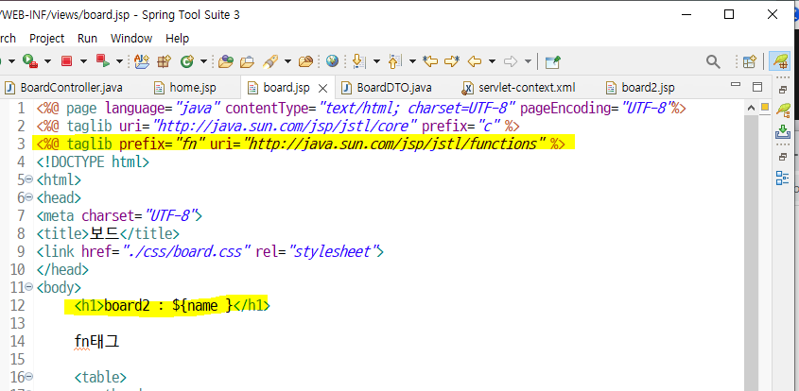799x391 pixels.
Task: Click the Spring leaf view icon on right trim
Action: (x=783, y=109)
